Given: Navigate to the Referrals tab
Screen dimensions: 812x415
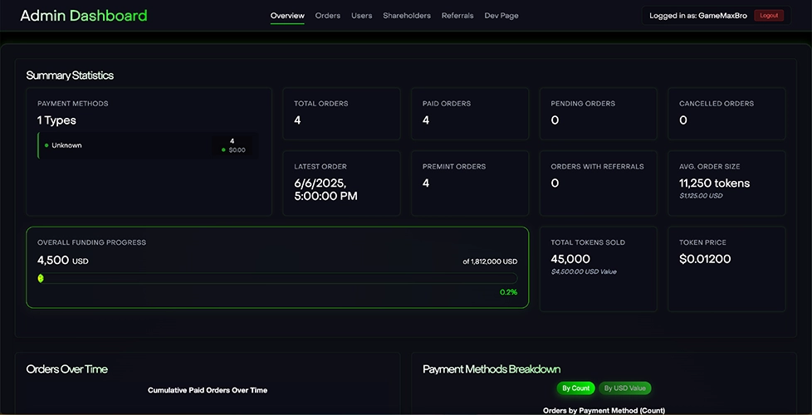Looking at the screenshot, I should (457, 16).
